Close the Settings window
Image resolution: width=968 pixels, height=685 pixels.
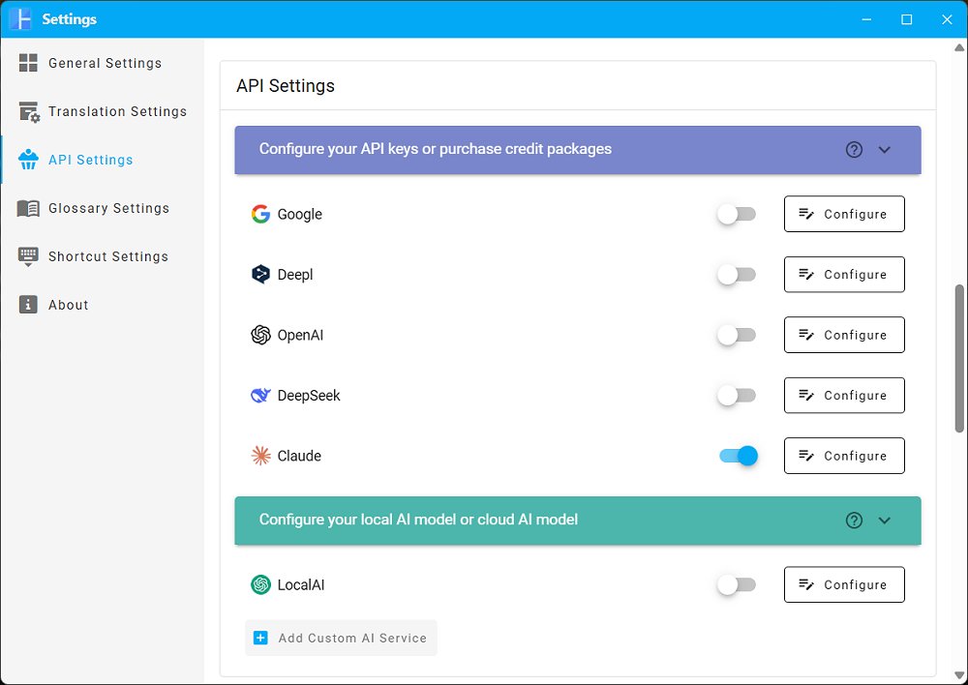pyautogui.click(x=947, y=19)
